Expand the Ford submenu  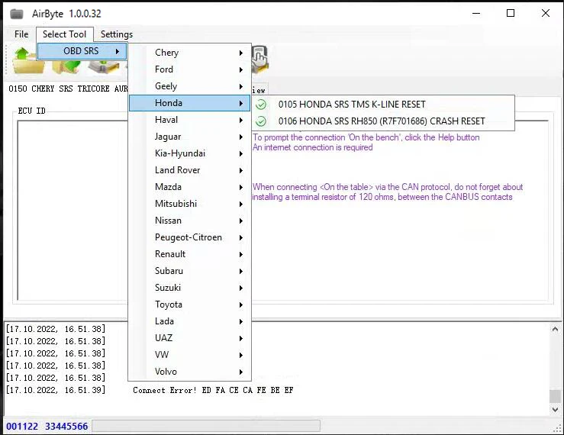(189, 69)
